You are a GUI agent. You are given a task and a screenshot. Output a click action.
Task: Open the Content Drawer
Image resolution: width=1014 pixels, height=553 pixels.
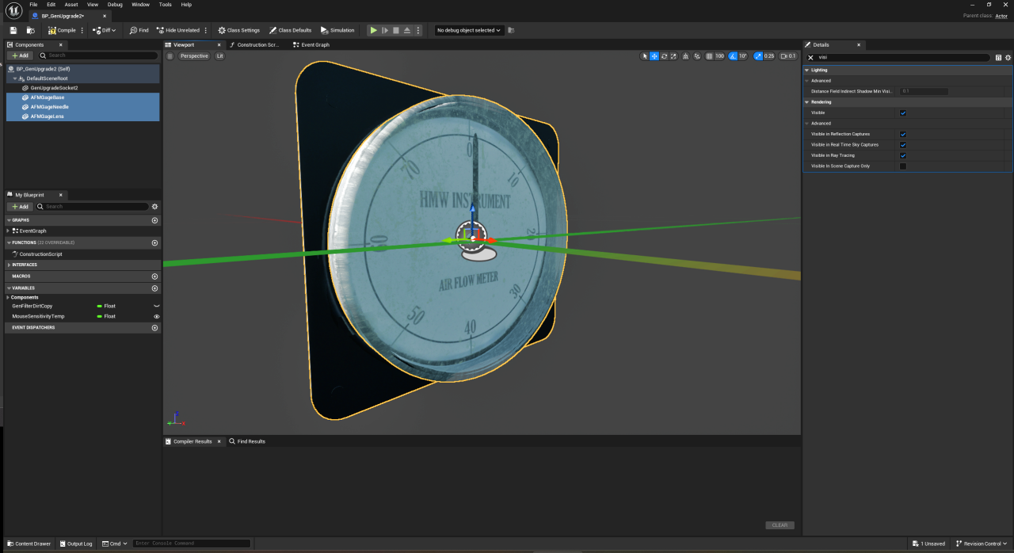(29, 543)
